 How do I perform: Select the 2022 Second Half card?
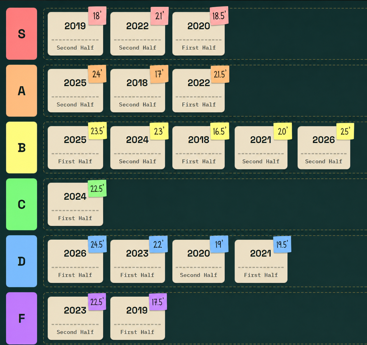click(x=138, y=34)
